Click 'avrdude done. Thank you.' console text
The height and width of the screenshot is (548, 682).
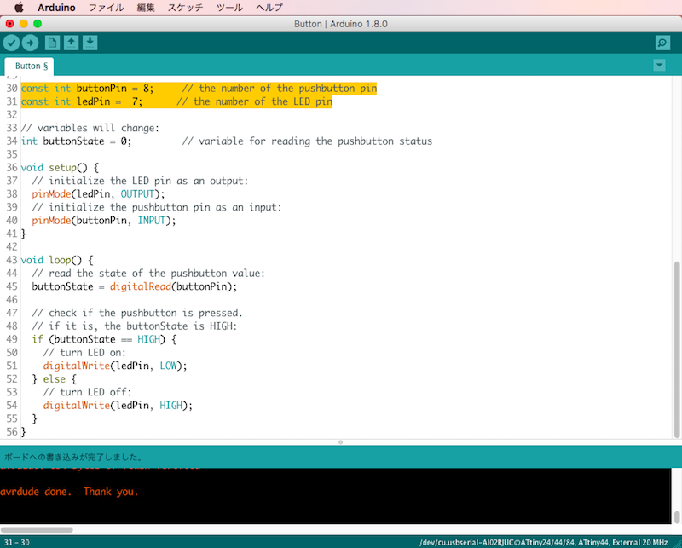pos(69,492)
